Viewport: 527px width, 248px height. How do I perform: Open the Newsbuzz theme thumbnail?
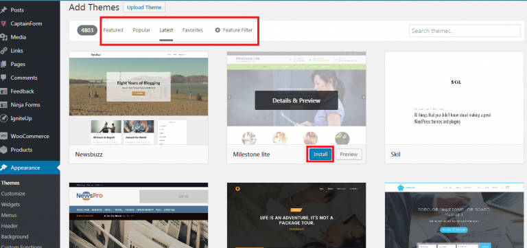click(x=139, y=98)
